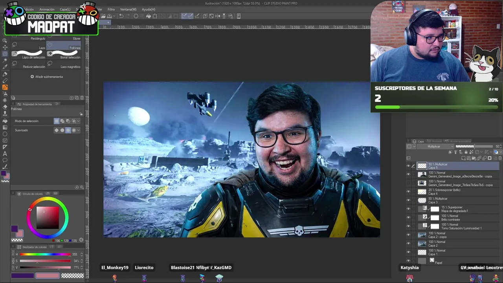Screen dimensions: 503x283
Task: Select the Balloon tool
Action: (x=5, y=160)
